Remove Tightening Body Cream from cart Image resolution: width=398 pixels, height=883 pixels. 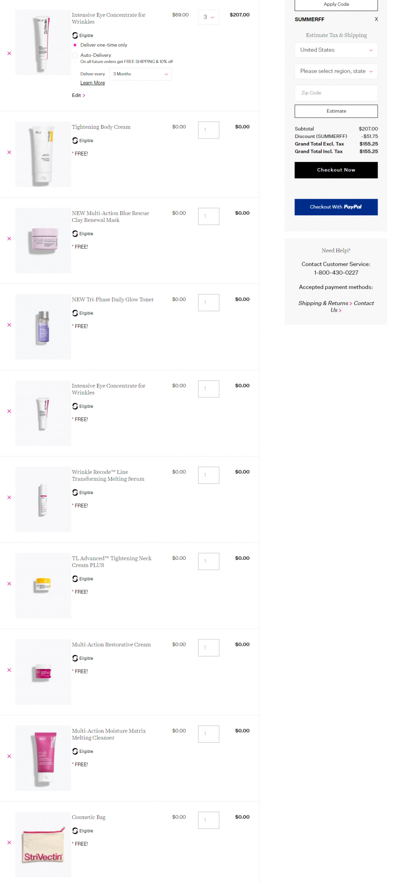tap(9, 152)
